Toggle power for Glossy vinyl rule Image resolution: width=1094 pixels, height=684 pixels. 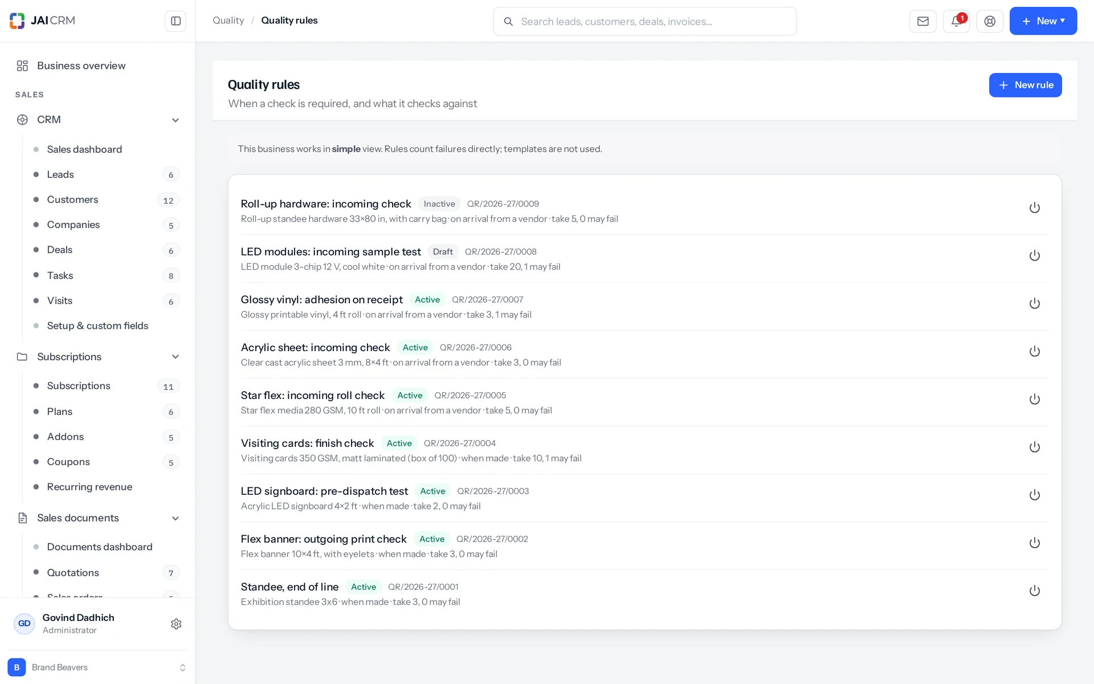click(x=1035, y=303)
